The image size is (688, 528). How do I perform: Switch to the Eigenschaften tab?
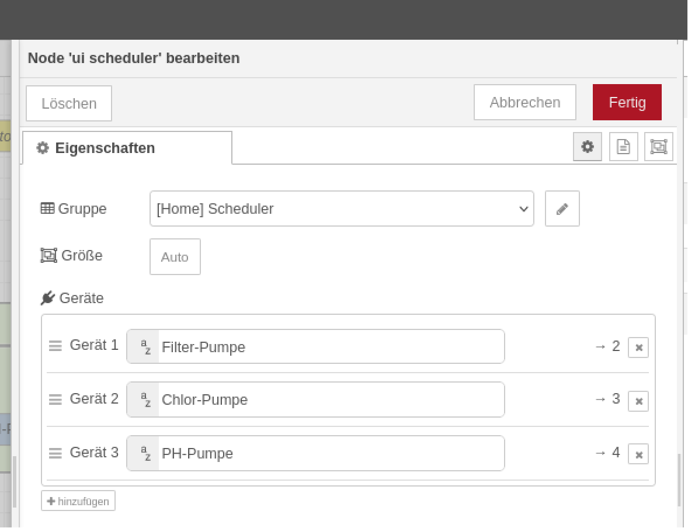[127, 148]
